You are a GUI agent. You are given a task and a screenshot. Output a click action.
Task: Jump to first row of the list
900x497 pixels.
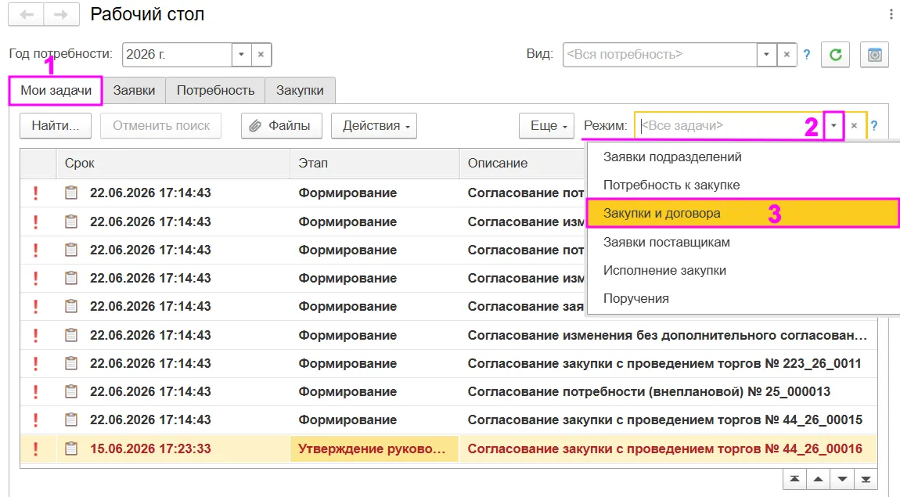[794, 479]
